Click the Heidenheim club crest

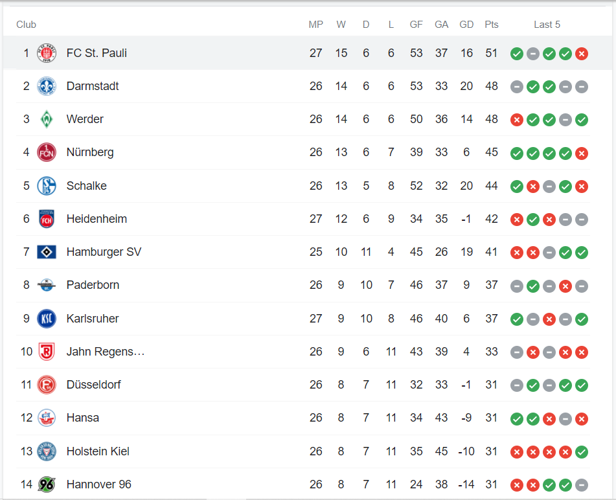[47, 219]
